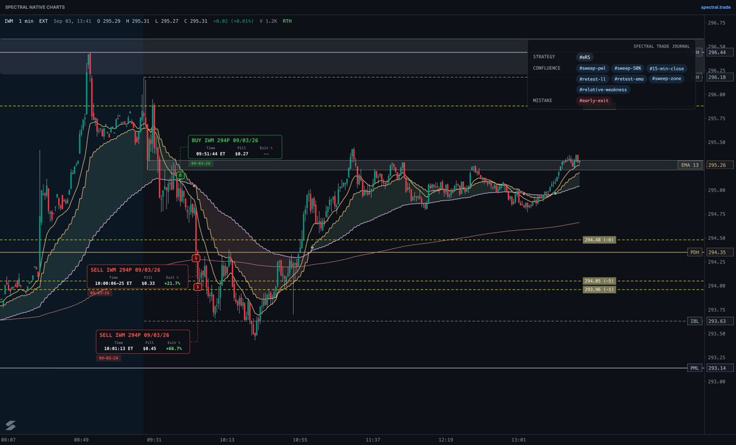The width and height of the screenshot is (736, 445).
Task: Select the #early-exit mistake tag
Action: (594, 101)
